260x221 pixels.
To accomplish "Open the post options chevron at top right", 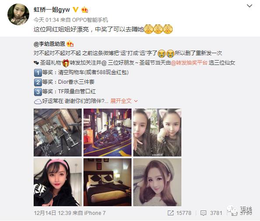I will [250, 6].
